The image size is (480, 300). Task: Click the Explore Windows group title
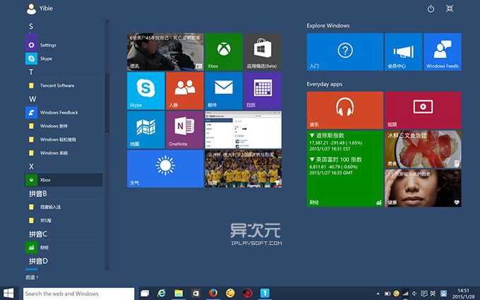point(328,25)
